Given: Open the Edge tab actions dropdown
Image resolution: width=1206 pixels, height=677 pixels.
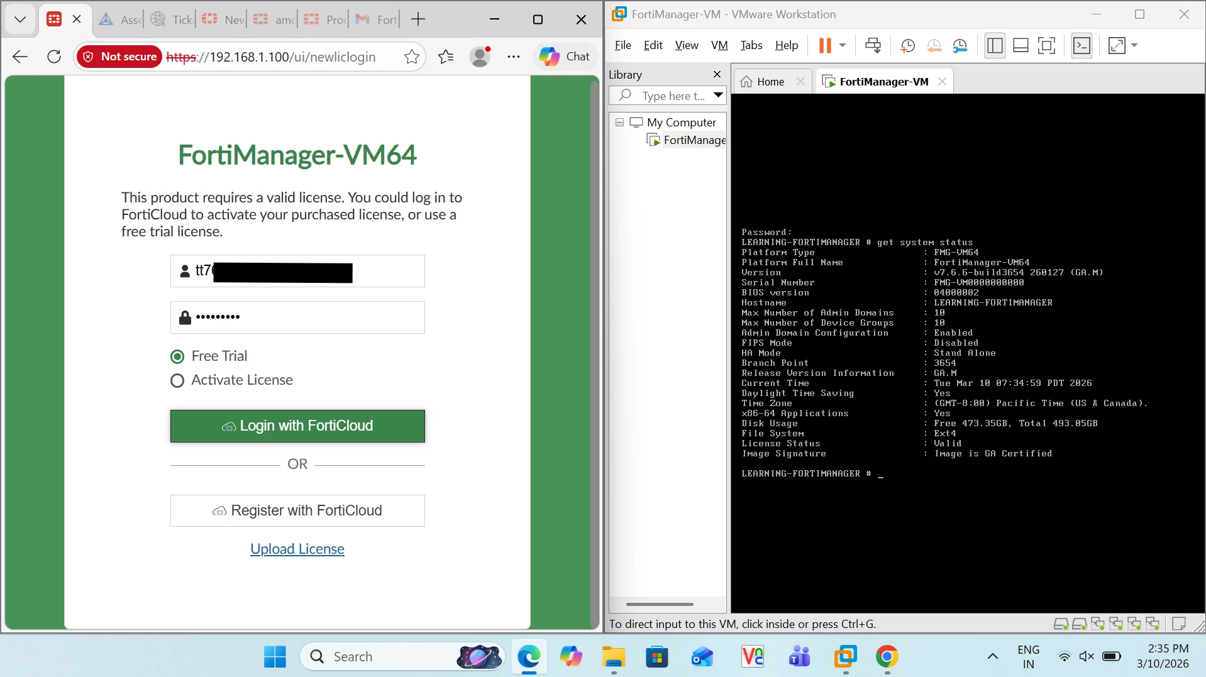Looking at the screenshot, I should 20,19.
